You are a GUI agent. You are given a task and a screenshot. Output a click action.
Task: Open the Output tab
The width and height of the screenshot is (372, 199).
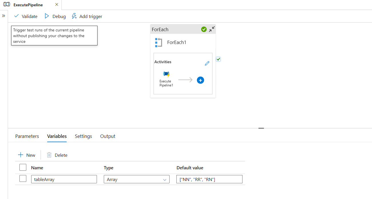coord(108,136)
